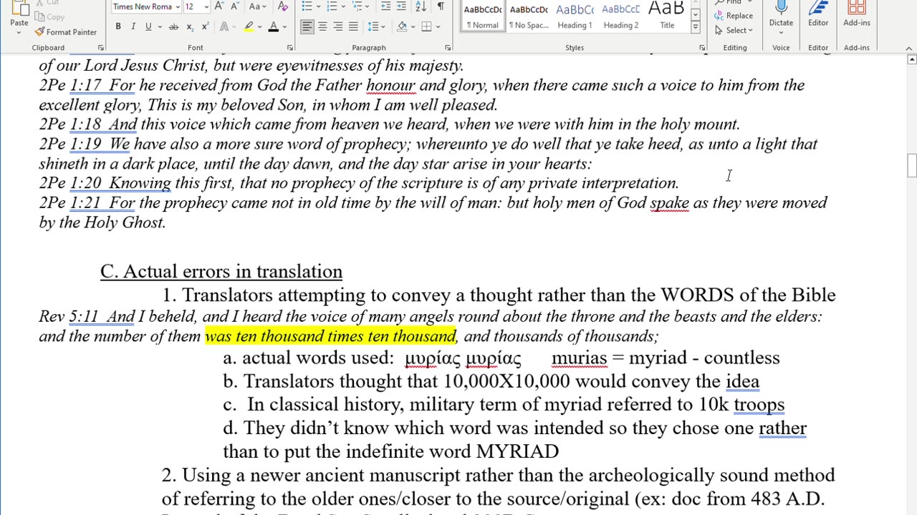Image resolution: width=917 pixels, height=515 pixels.
Task: Increase paragraph indent
Action: tap(403, 6)
